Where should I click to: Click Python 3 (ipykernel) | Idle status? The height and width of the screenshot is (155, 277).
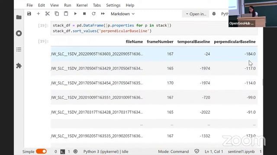[x=106, y=152]
